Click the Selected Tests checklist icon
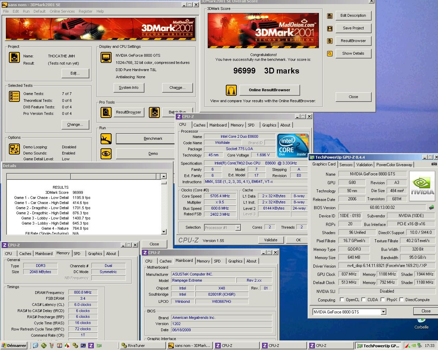438x350 pixels. (14, 97)
